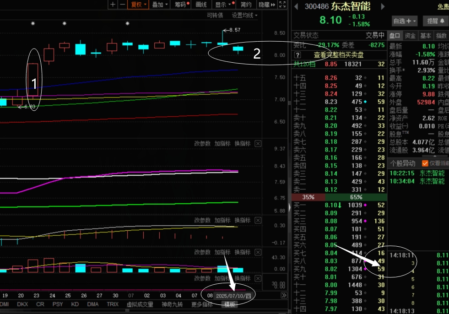The height and width of the screenshot is (314, 449).
Task: Zoom in the K-line chart with plus icon
Action: [113, 4]
